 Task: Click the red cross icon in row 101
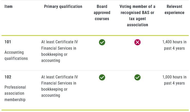pyautogui.click(x=138, y=42)
